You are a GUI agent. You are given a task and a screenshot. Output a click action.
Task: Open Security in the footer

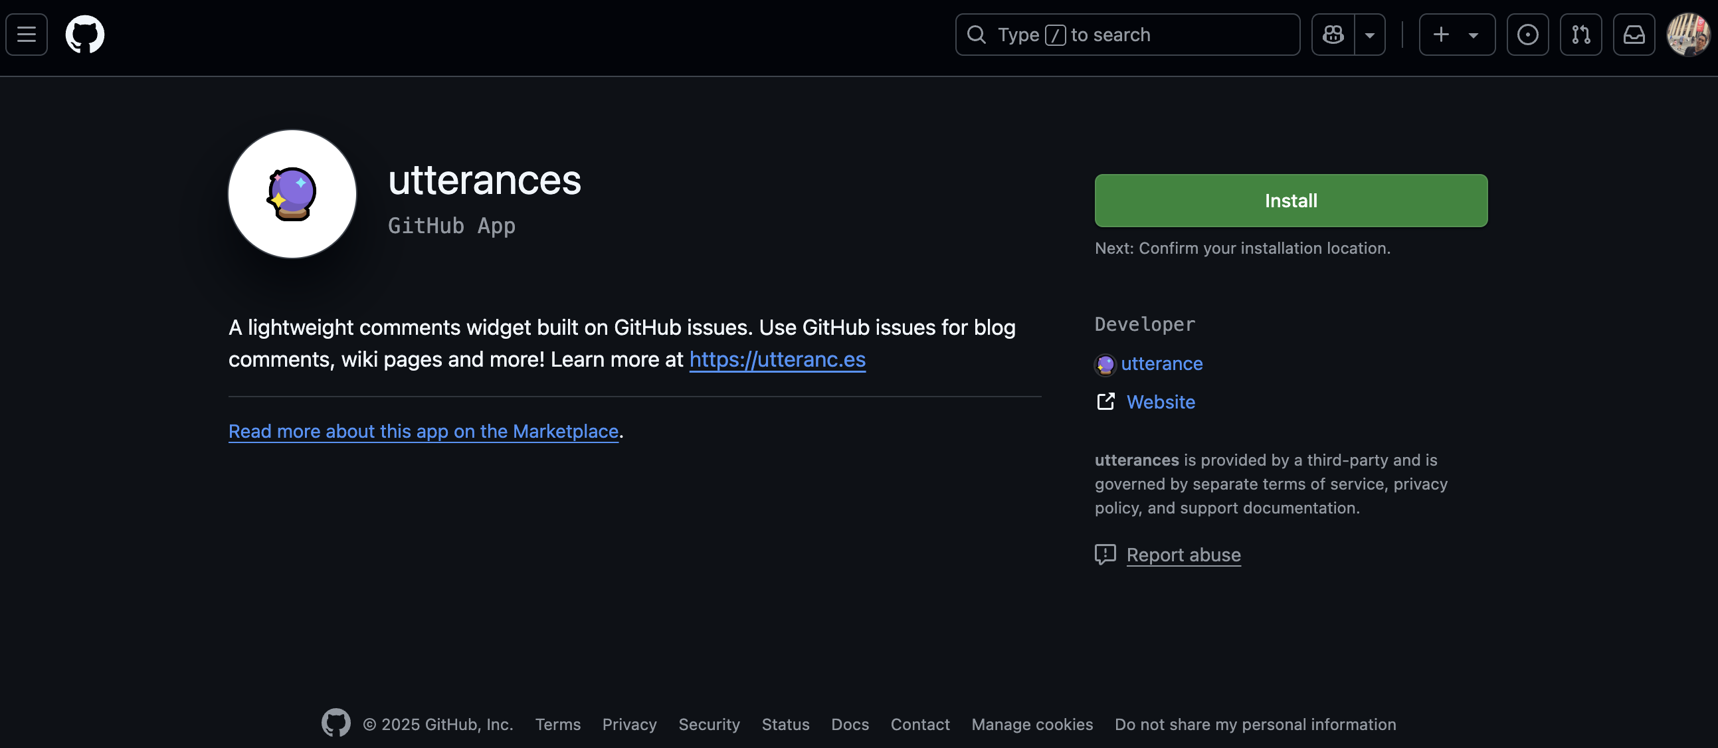click(x=709, y=724)
